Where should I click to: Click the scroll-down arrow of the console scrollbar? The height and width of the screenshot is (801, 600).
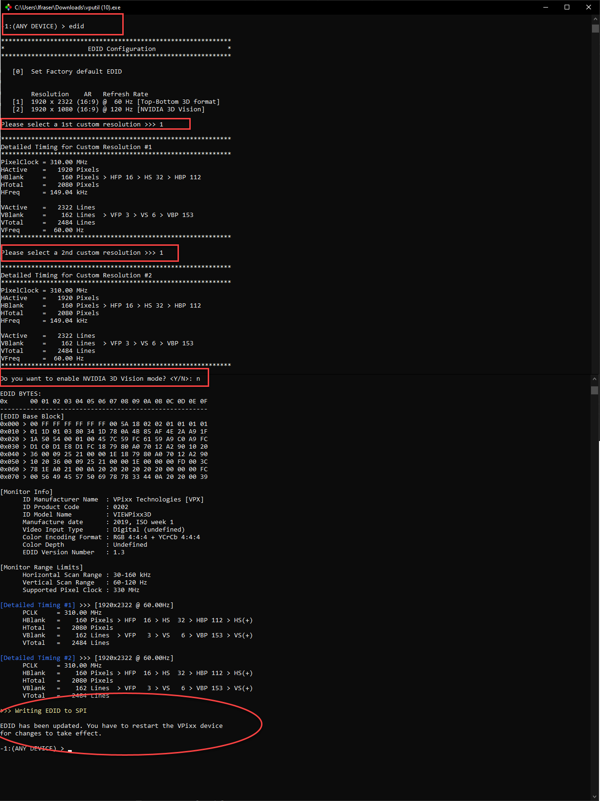pyautogui.click(x=595, y=796)
